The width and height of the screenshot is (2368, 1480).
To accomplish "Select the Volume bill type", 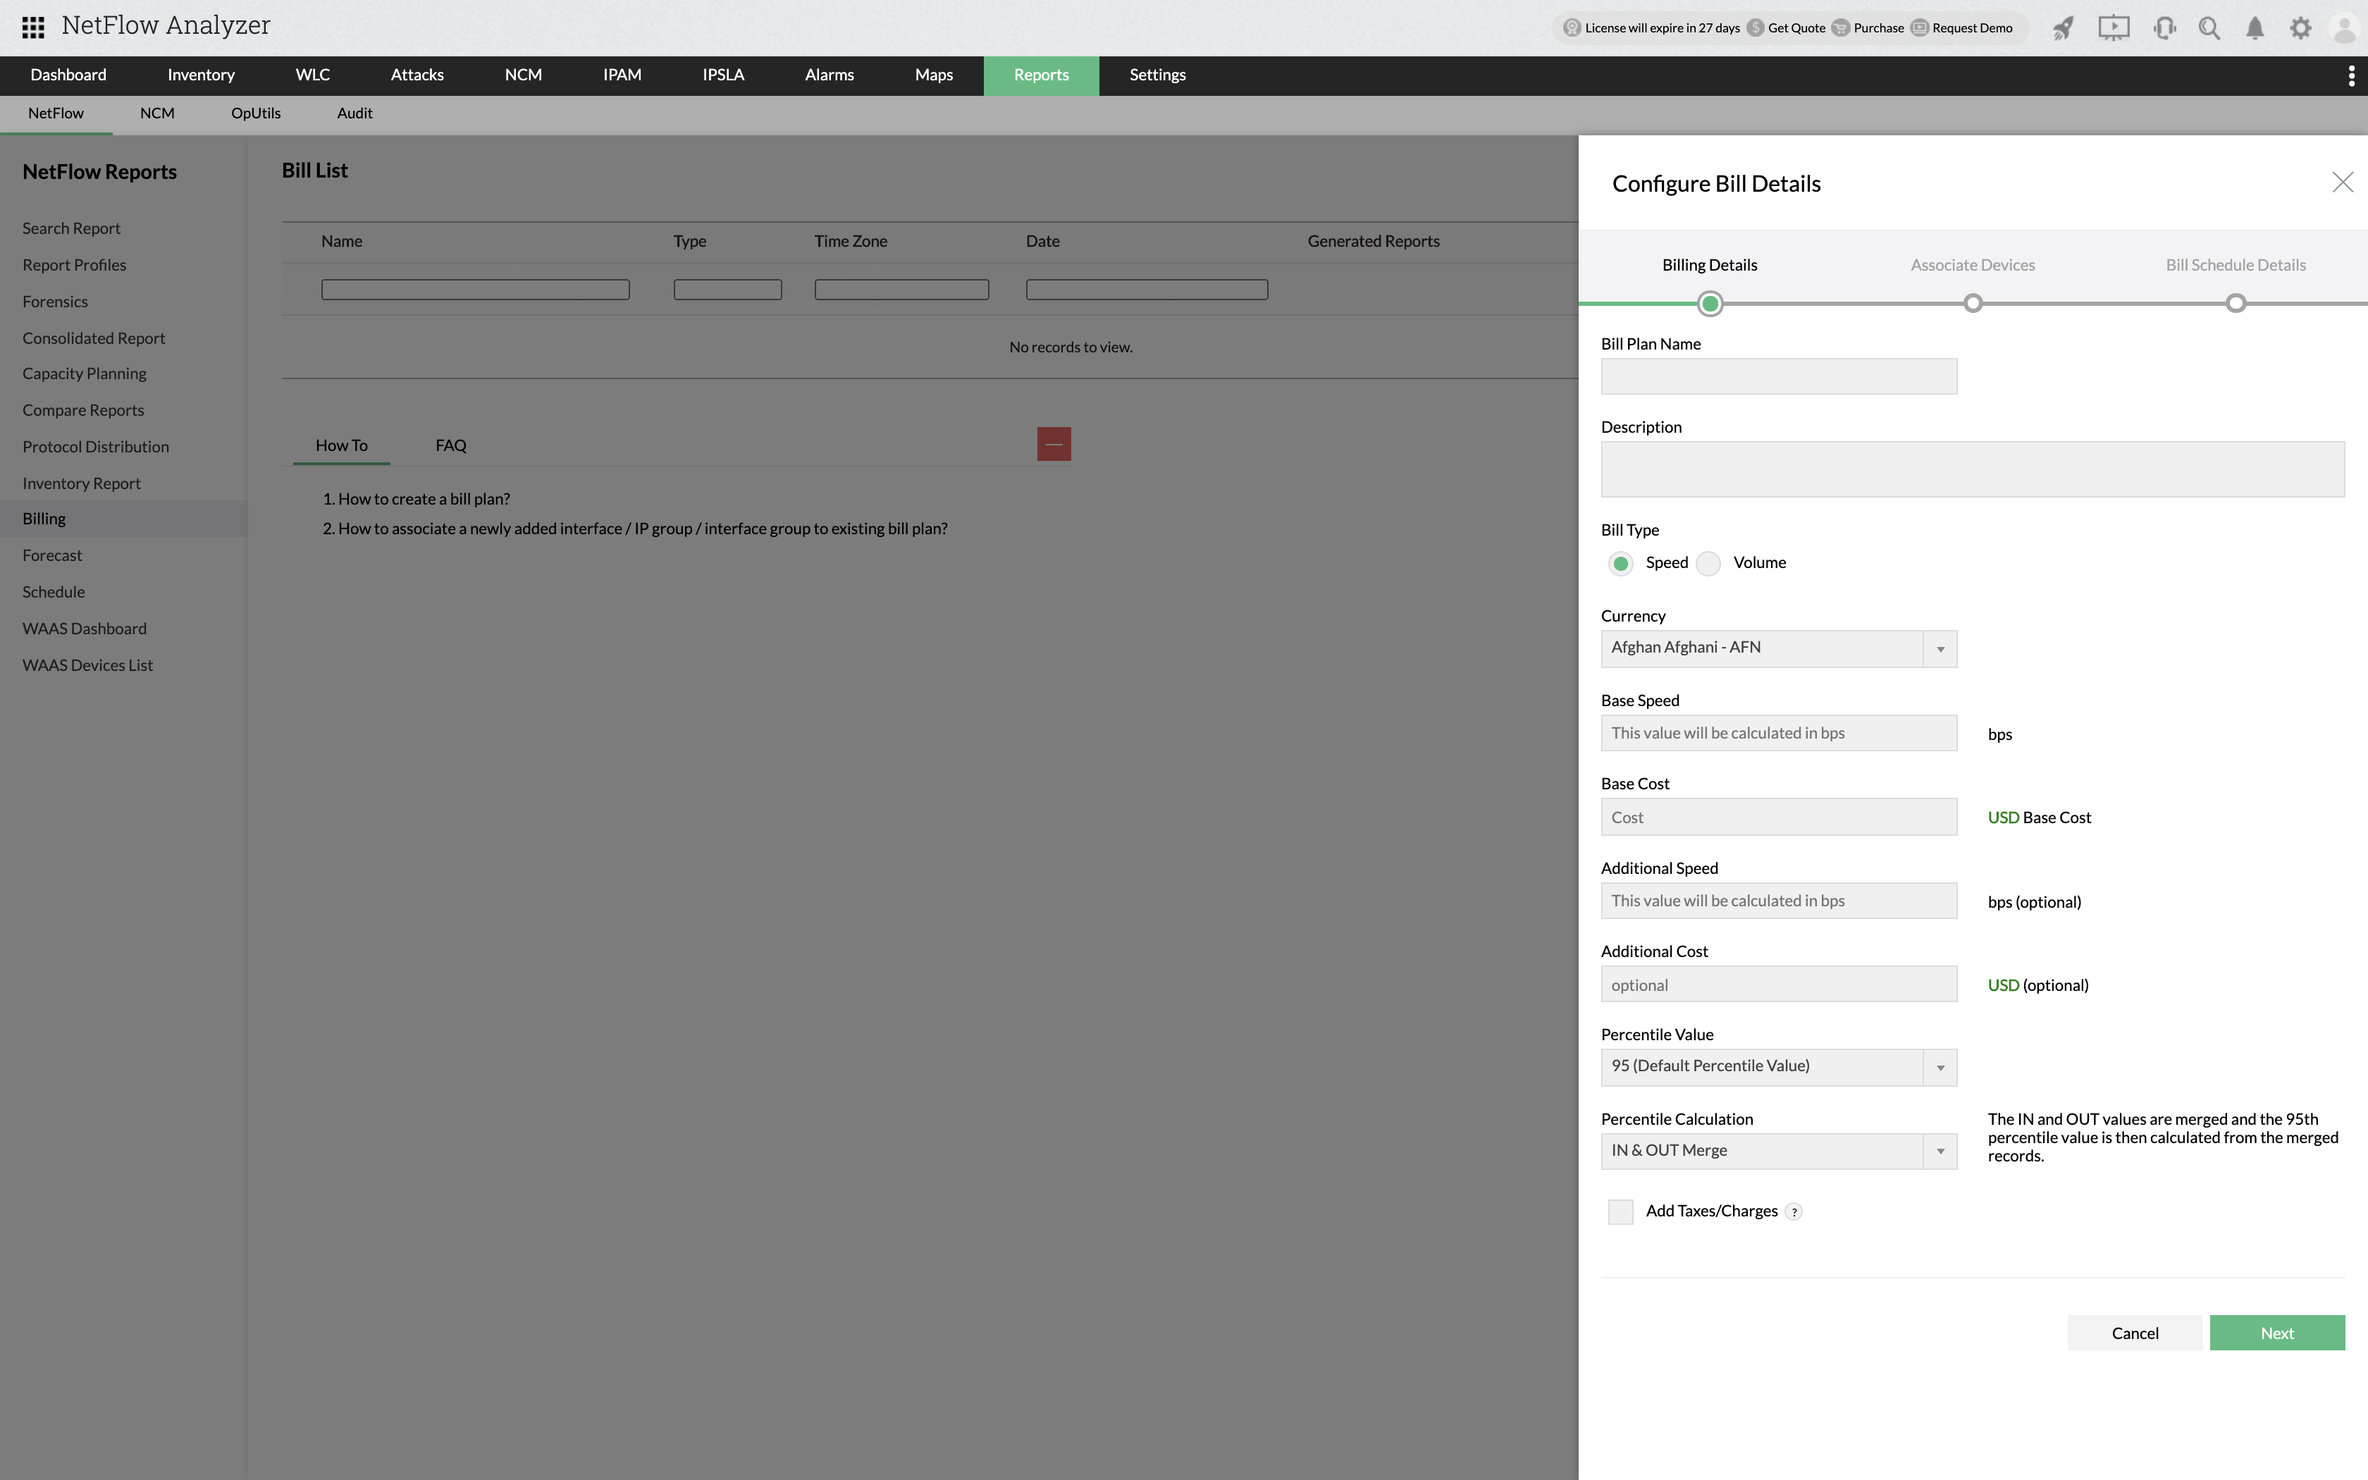I will click(1708, 564).
